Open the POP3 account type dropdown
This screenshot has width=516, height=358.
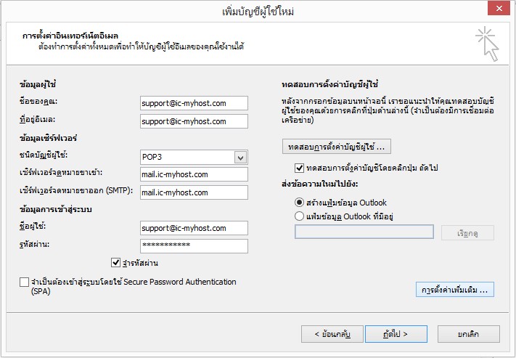tap(239, 157)
